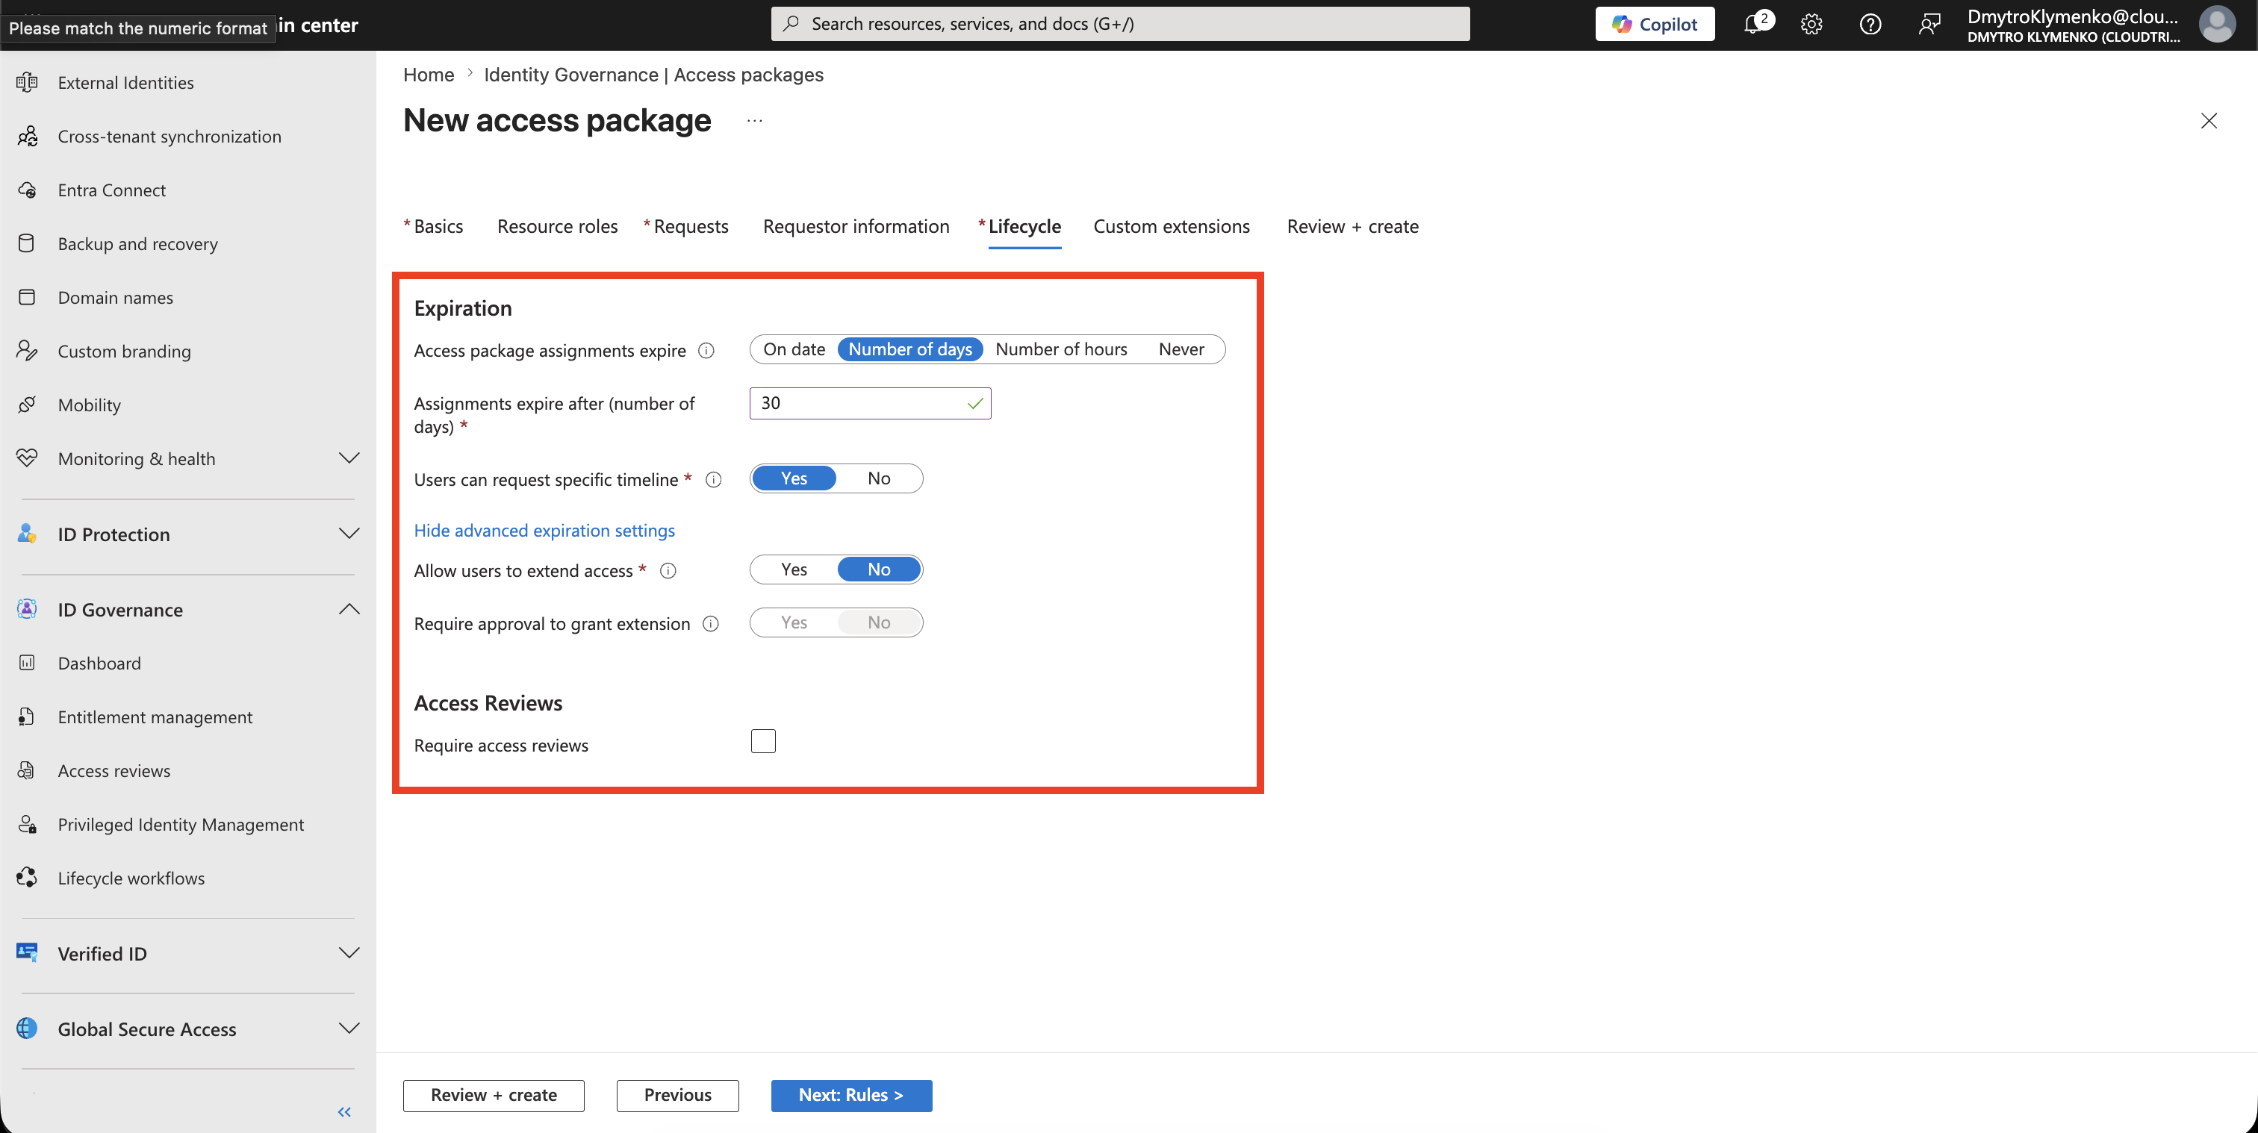Switch to the Requestor information tab
The width and height of the screenshot is (2258, 1133).
click(856, 226)
